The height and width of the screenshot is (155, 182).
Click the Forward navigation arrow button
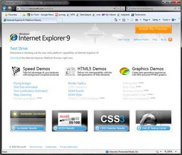10,9
